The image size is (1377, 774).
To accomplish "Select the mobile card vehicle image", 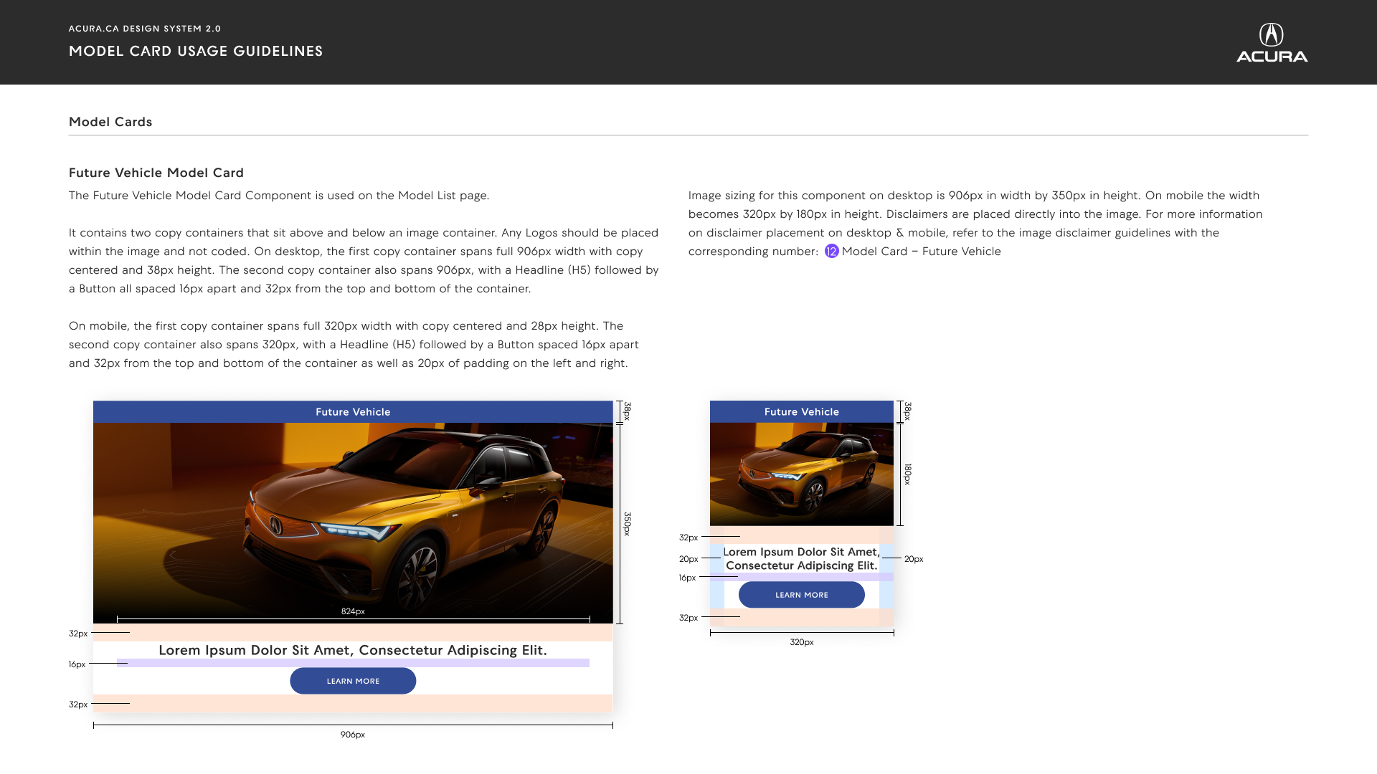I will [801, 474].
